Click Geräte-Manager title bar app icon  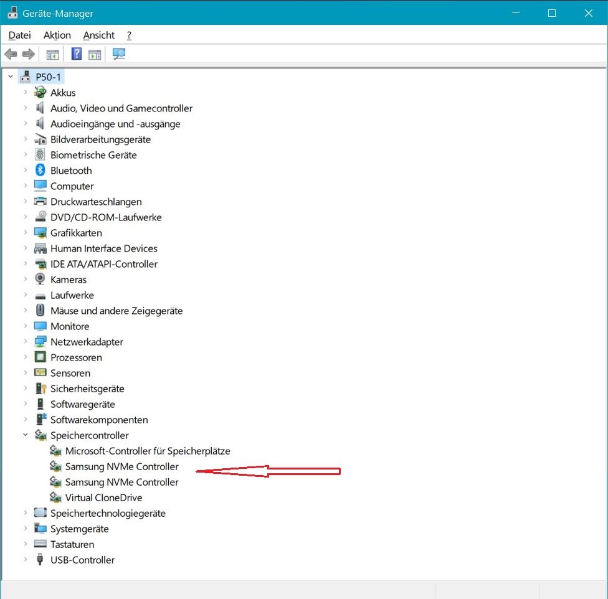(x=12, y=12)
